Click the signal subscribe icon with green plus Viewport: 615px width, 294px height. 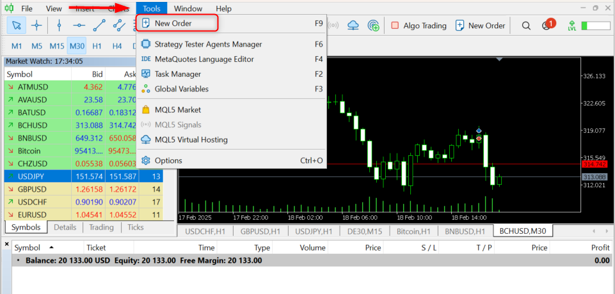tap(373, 26)
